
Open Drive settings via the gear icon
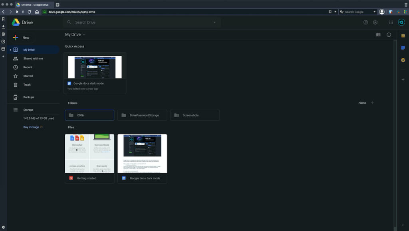pyautogui.click(x=375, y=22)
